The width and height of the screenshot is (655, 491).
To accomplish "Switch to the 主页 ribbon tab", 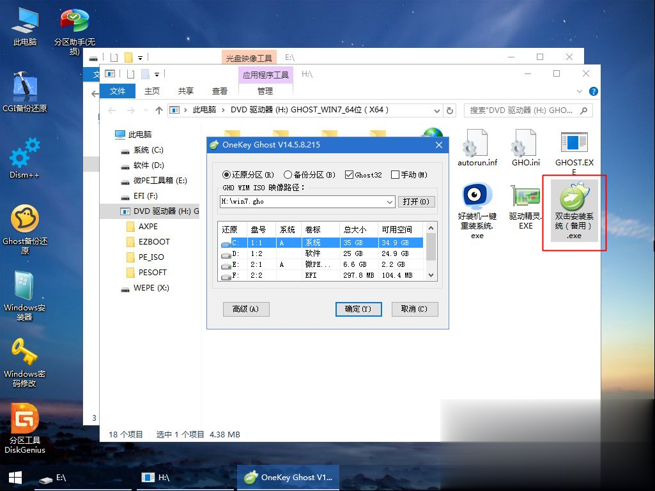I will [151, 91].
